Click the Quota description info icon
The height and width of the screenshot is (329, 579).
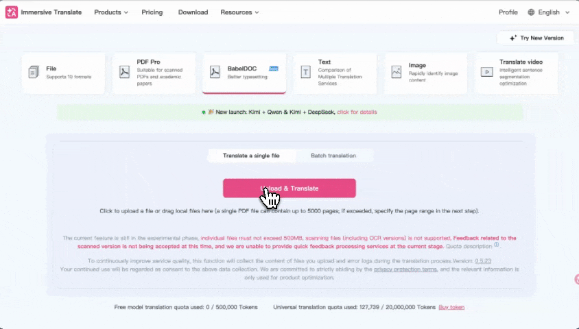pos(496,245)
